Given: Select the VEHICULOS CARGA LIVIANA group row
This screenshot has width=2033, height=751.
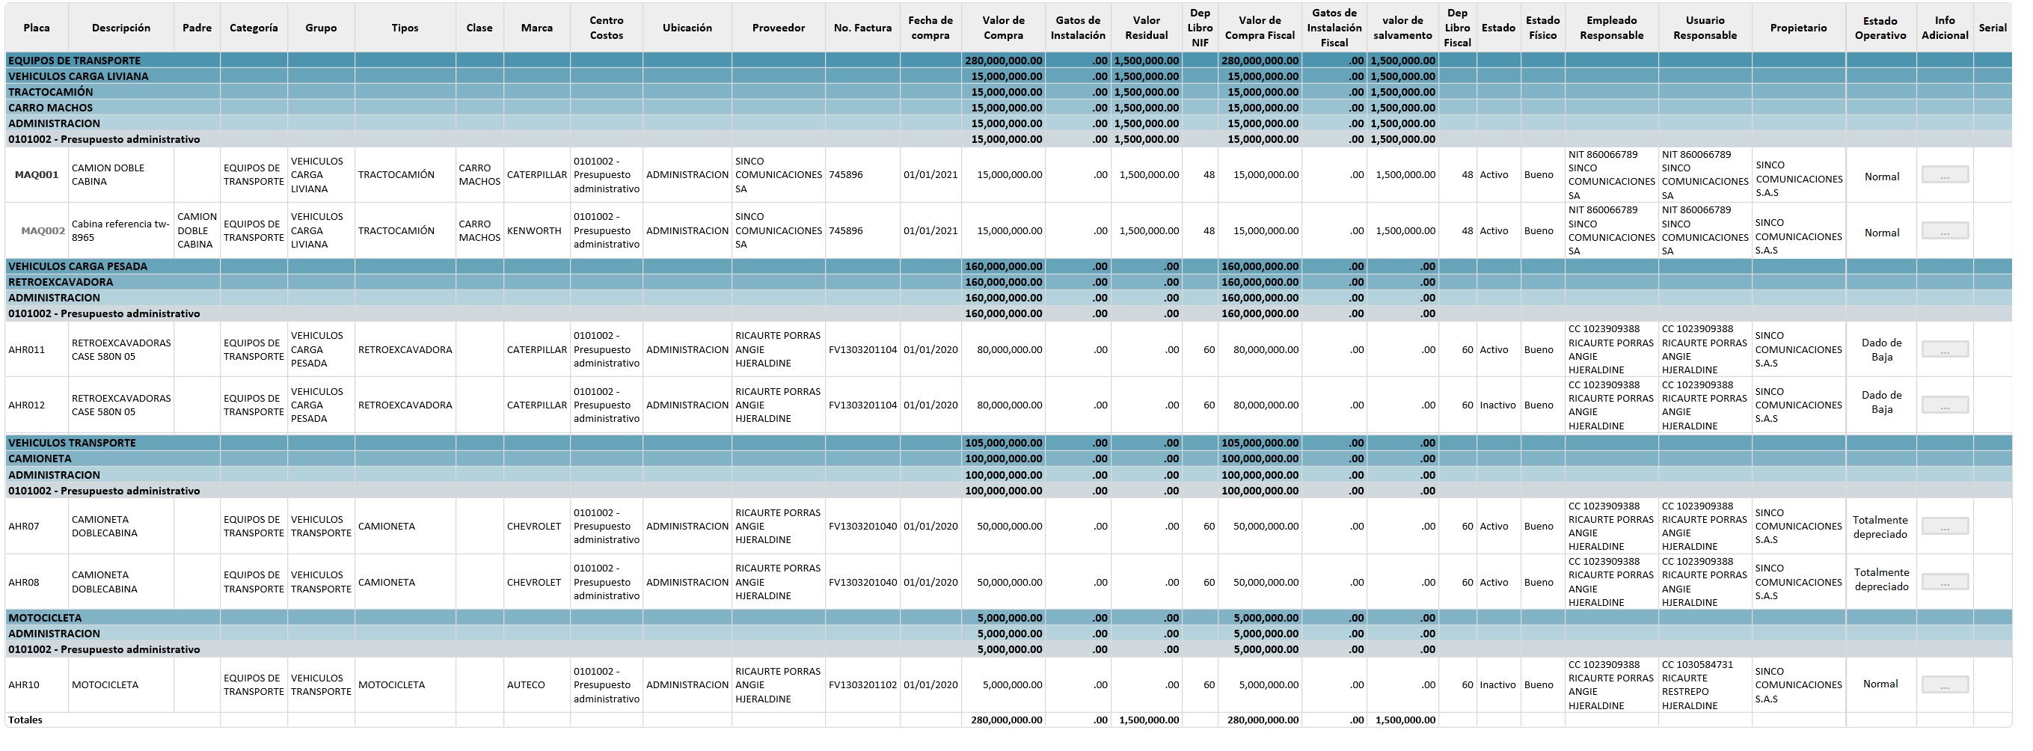Looking at the screenshot, I should coord(1008,76).
